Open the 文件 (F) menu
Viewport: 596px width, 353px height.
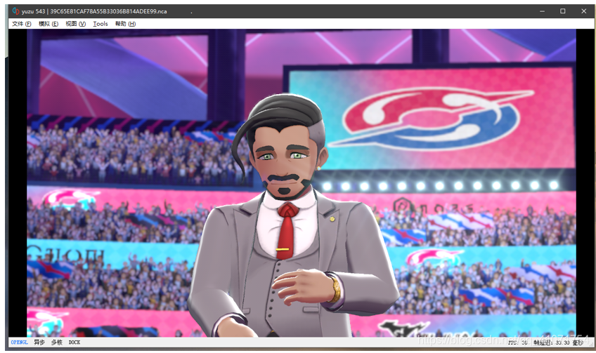(x=21, y=24)
